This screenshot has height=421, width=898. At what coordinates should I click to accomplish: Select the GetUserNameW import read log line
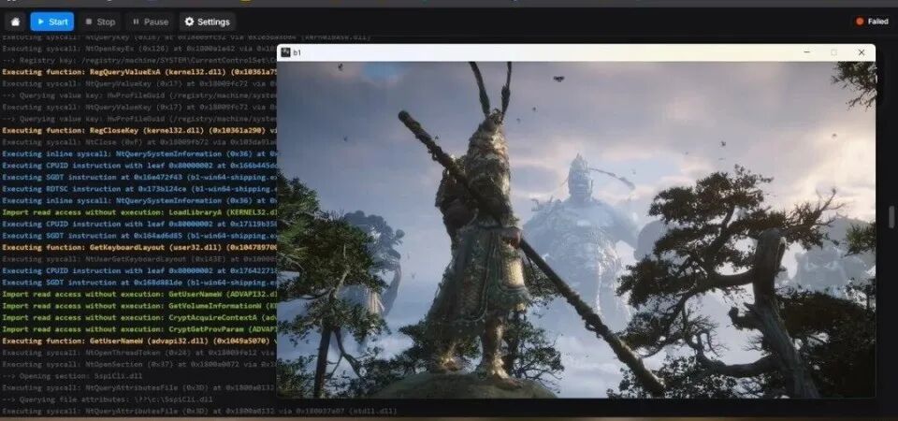click(139, 295)
